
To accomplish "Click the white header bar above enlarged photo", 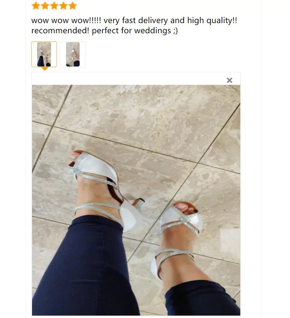I will point(136,79).
